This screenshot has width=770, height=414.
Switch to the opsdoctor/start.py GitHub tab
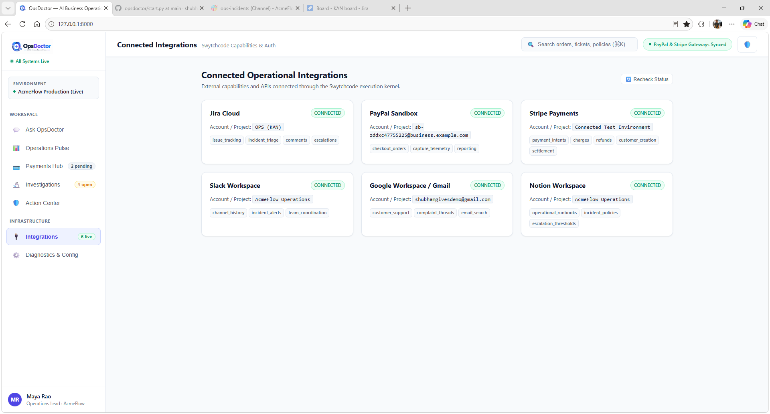click(x=159, y=8)
